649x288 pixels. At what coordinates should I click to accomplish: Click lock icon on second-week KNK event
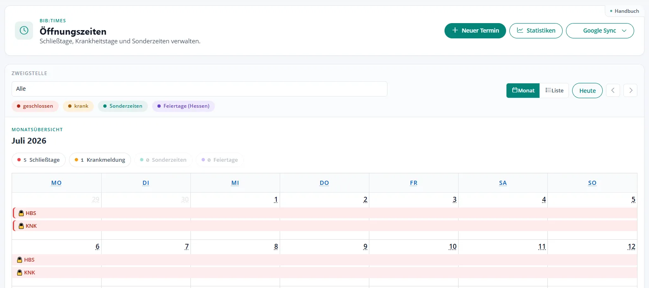pyautogui.click(x=19, y=273)
